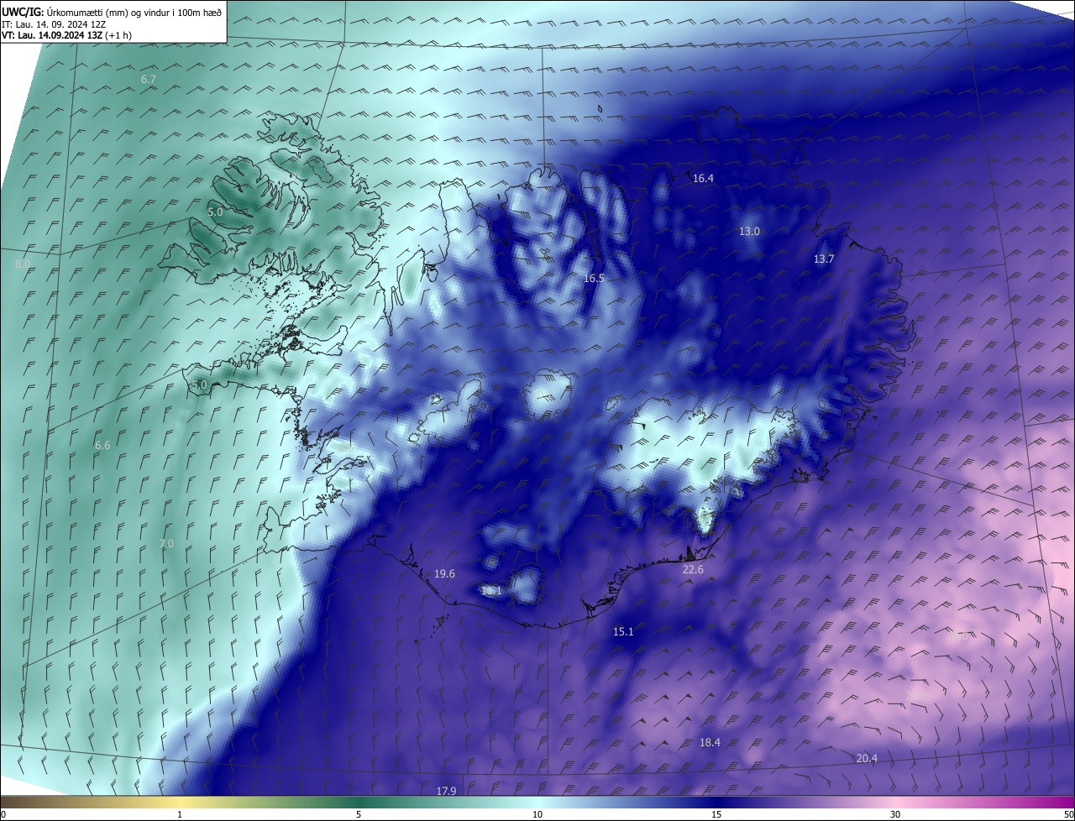Click the 'VT: Lau. 14.09.2024 13Z (+1 h)' line
This screenshot has height=821, width=1075.
[x=66, y=35]
